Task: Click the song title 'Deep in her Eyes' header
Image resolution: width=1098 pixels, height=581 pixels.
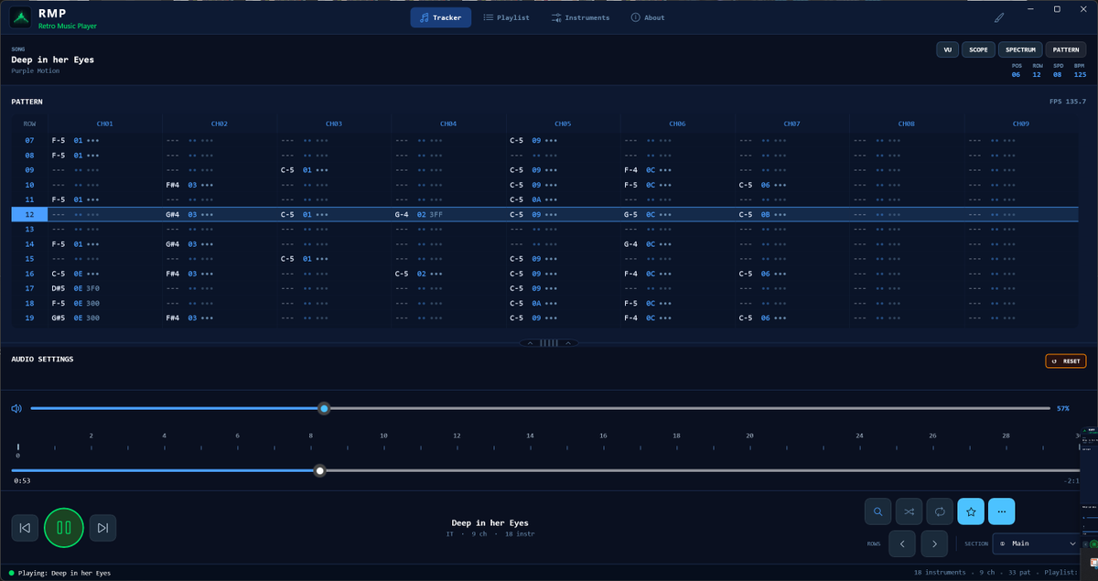Action: [x=52, y=59]
